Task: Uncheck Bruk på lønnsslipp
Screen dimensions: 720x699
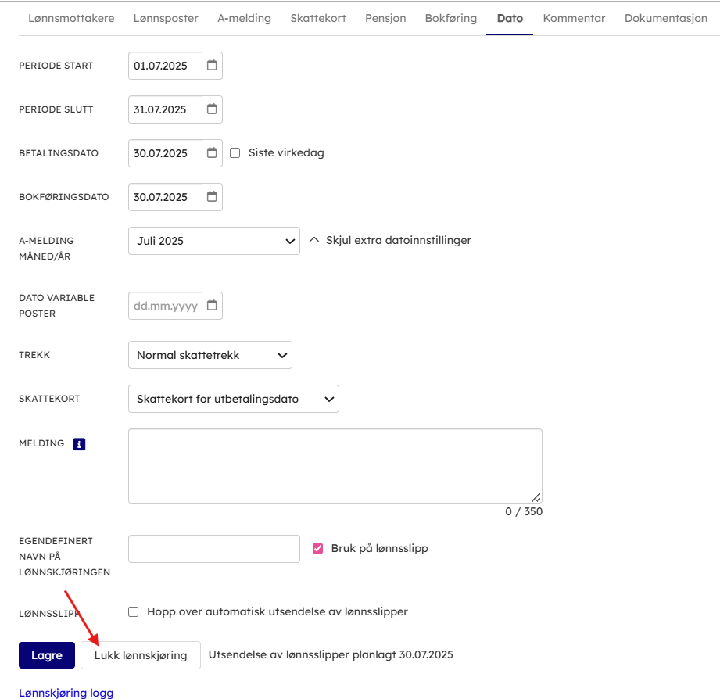Action: click(x=317, y=549)
